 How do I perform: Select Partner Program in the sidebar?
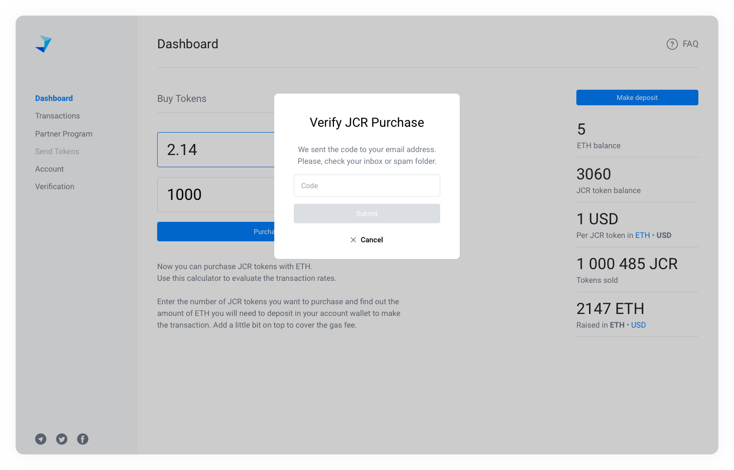coord(63,134)
